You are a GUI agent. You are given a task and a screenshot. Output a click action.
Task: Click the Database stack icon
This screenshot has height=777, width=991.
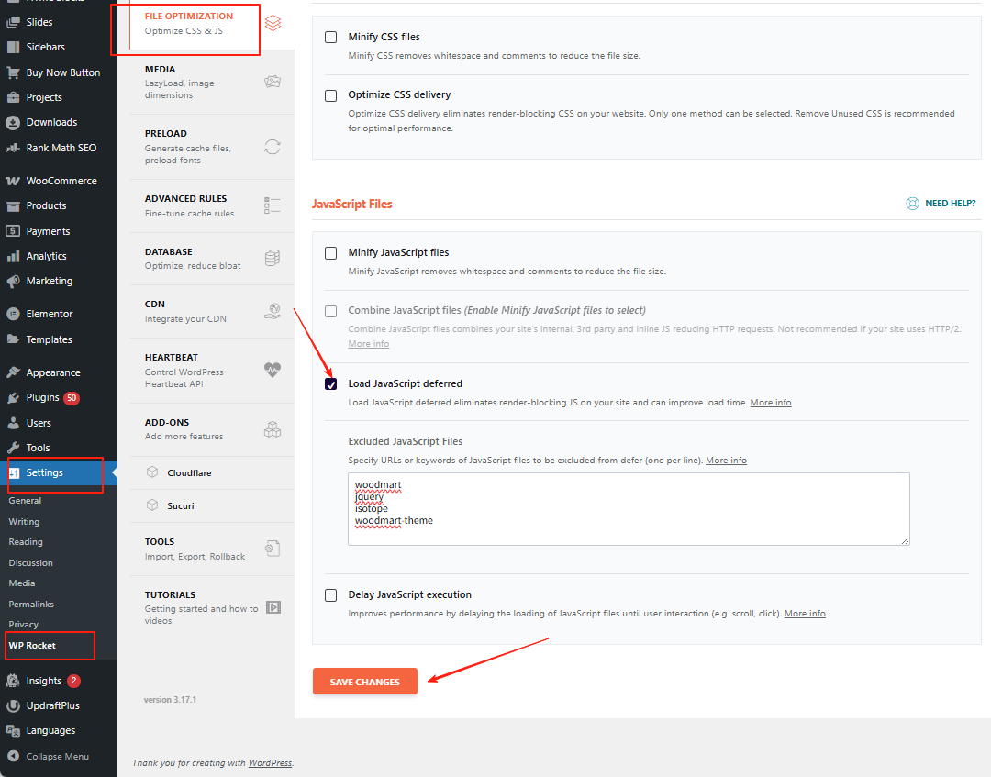(x=273, y=258)
